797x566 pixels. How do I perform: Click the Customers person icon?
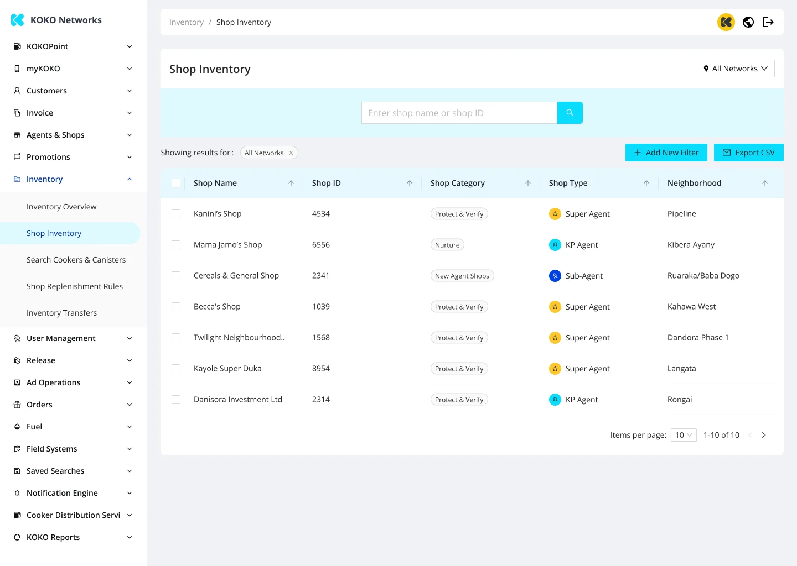click(x=17, y=91)
